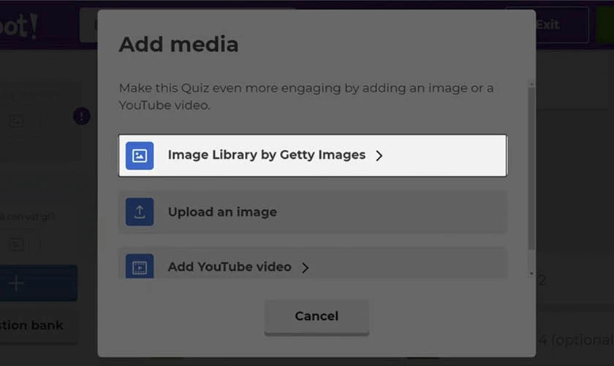Click the Add media dialog scrollbar
Viewport: 614px width, 366px height.
coord(531,168)
